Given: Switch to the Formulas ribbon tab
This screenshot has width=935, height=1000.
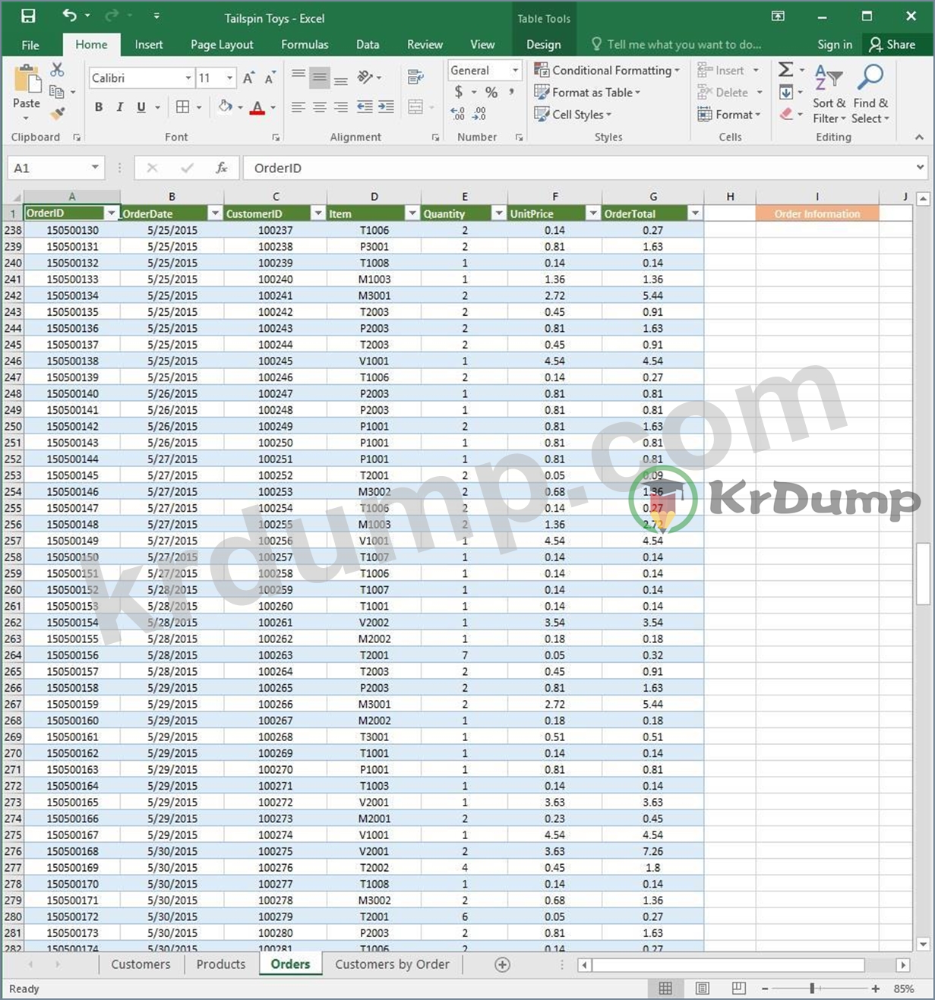Looking at the screenshot, I should (305, 45).
